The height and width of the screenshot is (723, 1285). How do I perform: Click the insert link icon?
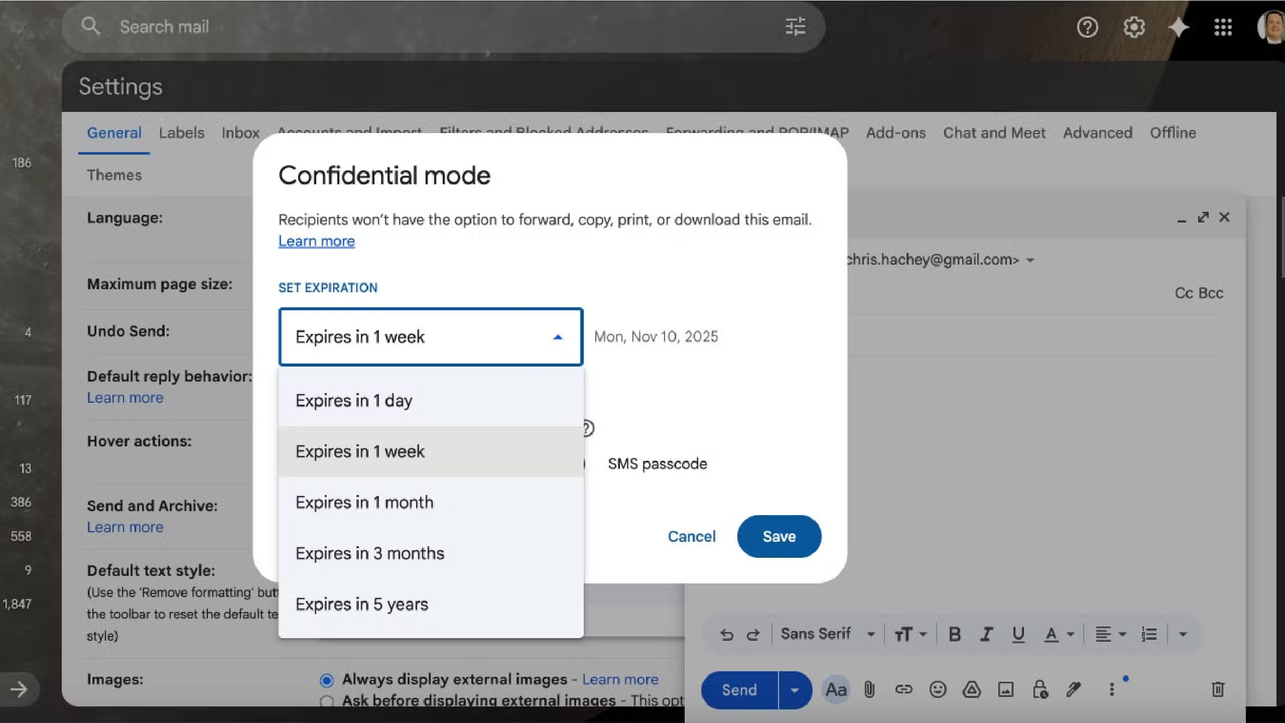tap(903, 689)
